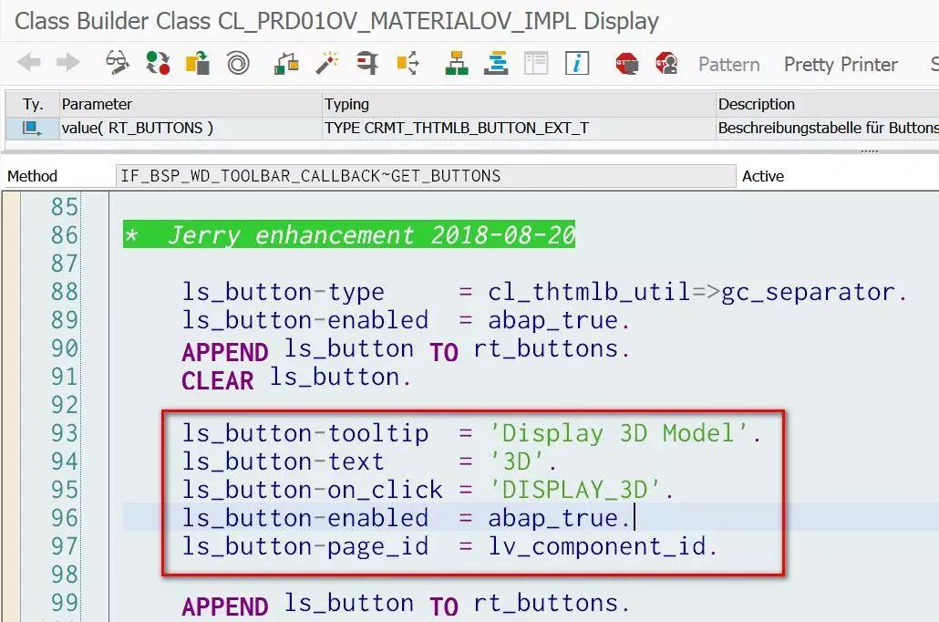Viewport: 939px width, 622px height.
Task: Click line number 88
Action: 64,292
